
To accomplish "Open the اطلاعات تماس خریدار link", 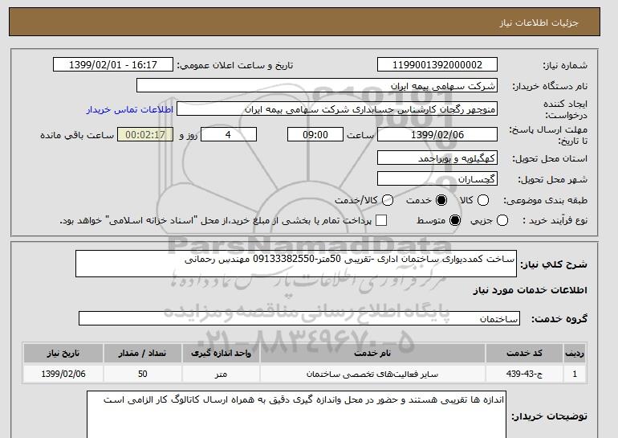I will [130, 109].
